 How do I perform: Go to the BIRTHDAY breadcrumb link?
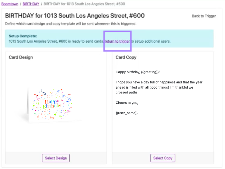click(x=31, y=4)
